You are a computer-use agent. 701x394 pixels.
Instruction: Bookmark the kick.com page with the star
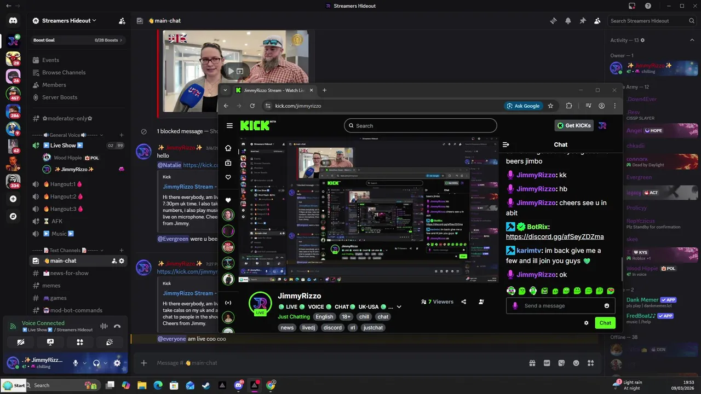point(550,106)
